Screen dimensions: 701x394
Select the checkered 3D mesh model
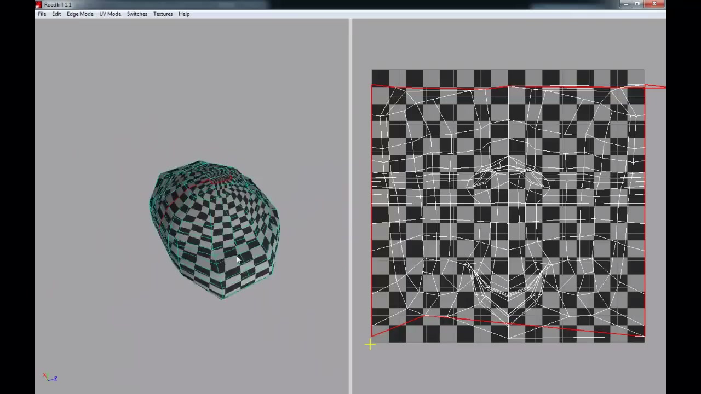215,230
